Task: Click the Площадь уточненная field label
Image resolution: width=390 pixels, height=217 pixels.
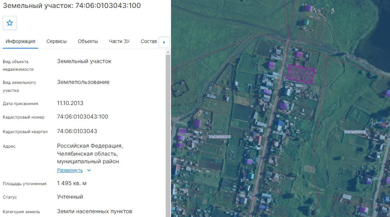Action: [x=25, y=184]
